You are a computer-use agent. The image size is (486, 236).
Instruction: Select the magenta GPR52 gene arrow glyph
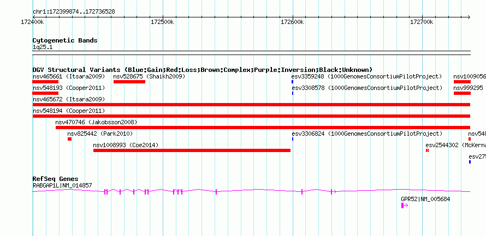[x=405, y=205]
